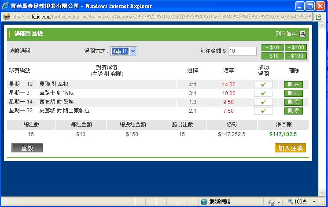This screenshot has width=328, height=207.
Task: Expand the security icon dropdown arrow in status bar
Action: tap(278, 202)
